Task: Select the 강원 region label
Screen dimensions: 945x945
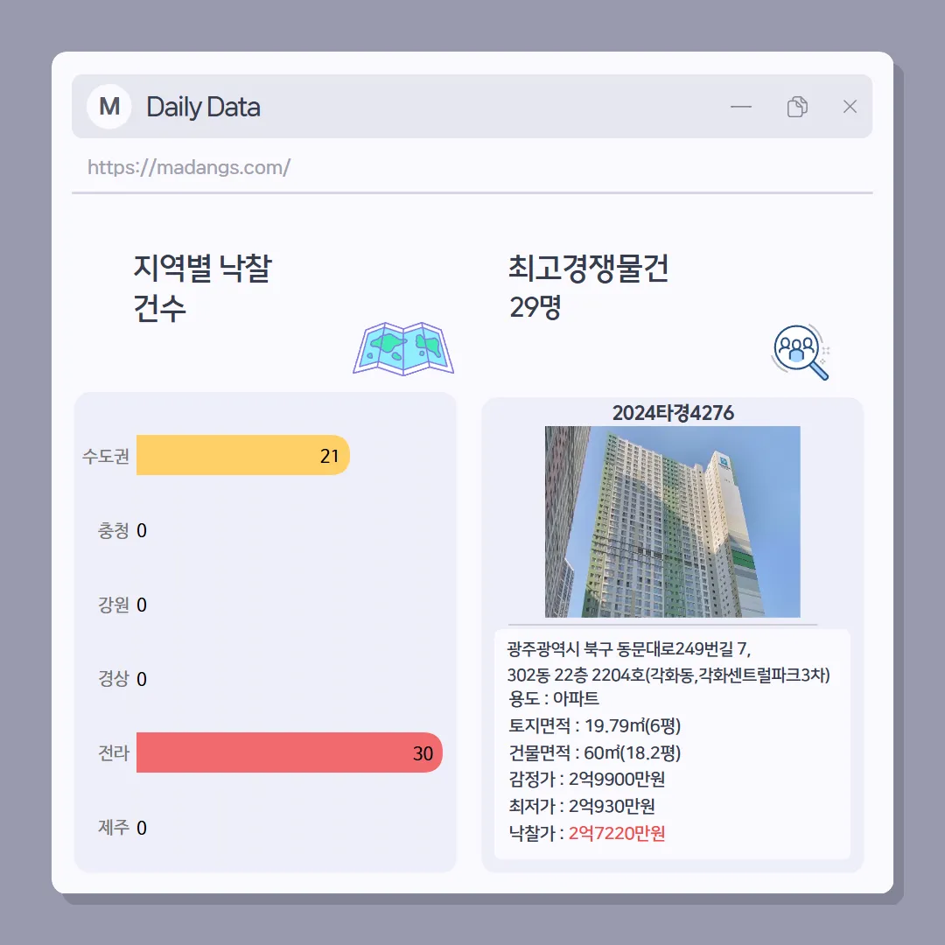Action: click(113, 605)
